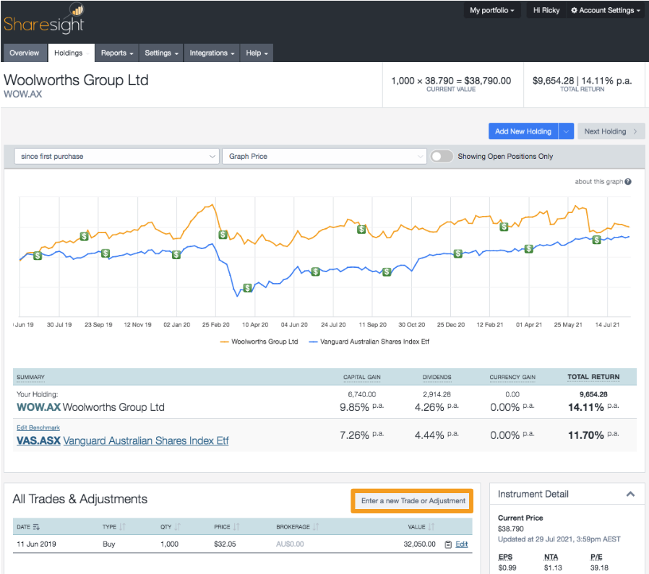Open the Integrations menu

tap(212, 53)
